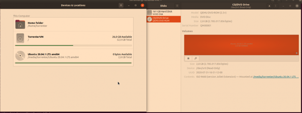Click serial number value QM00001

pyautogui.click(x=206, y=26)
